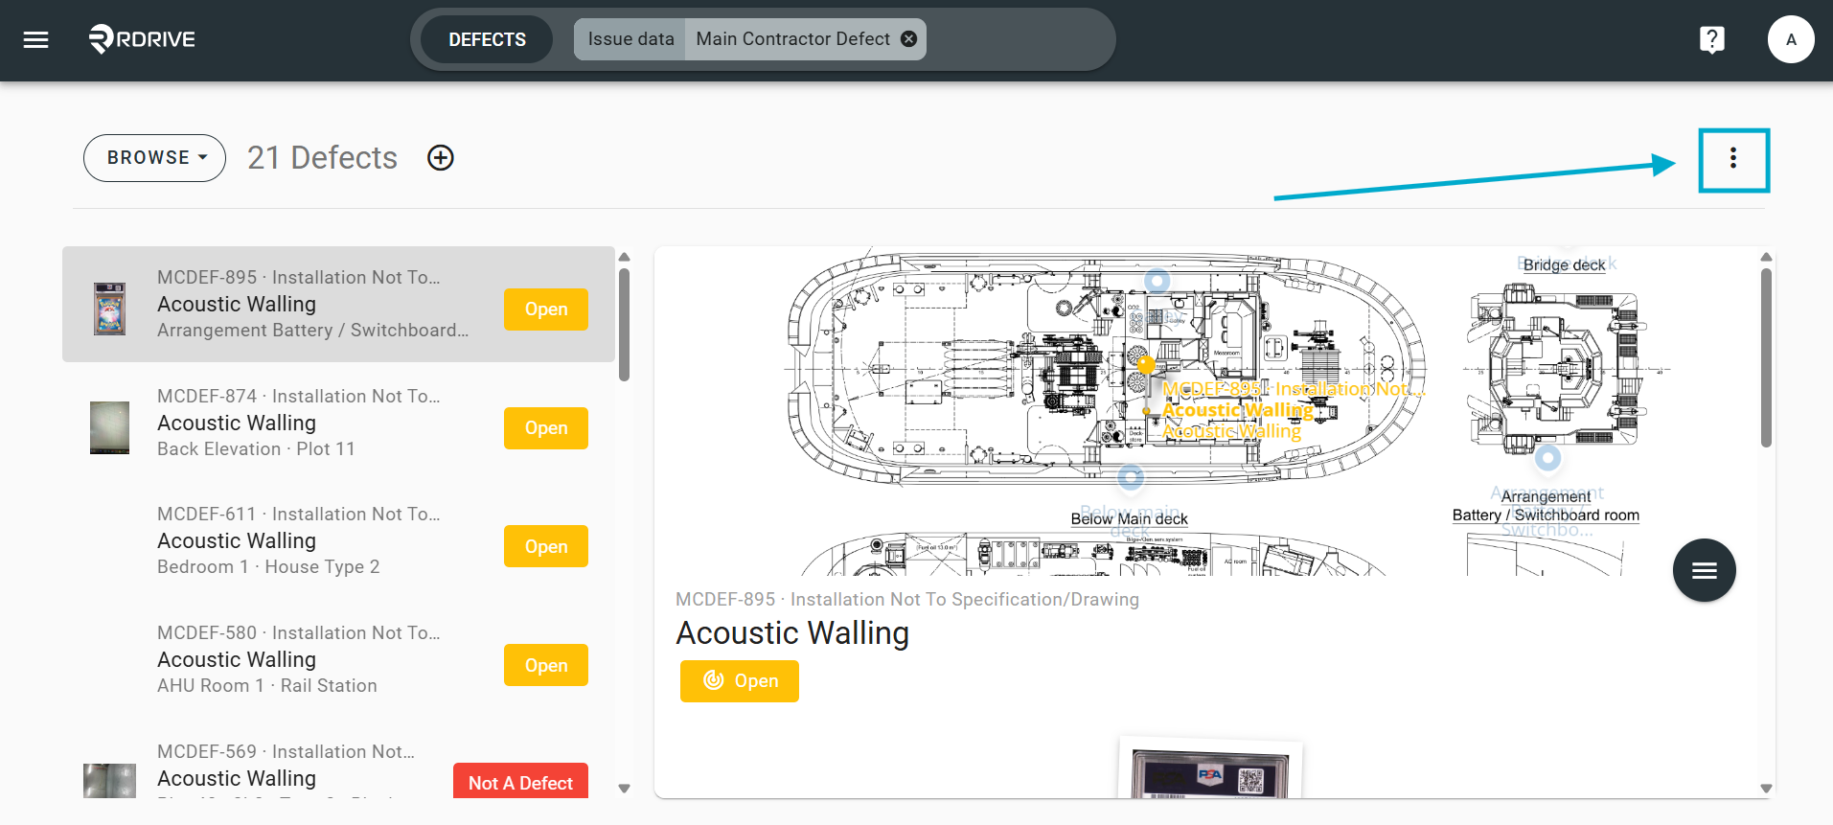Click the Bridge deck drawing label
This screenshot has height=825, width=1833.
point(1564,265)
